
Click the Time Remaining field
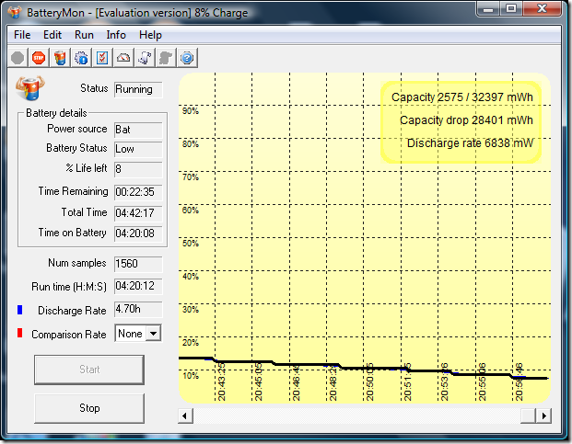138,193
